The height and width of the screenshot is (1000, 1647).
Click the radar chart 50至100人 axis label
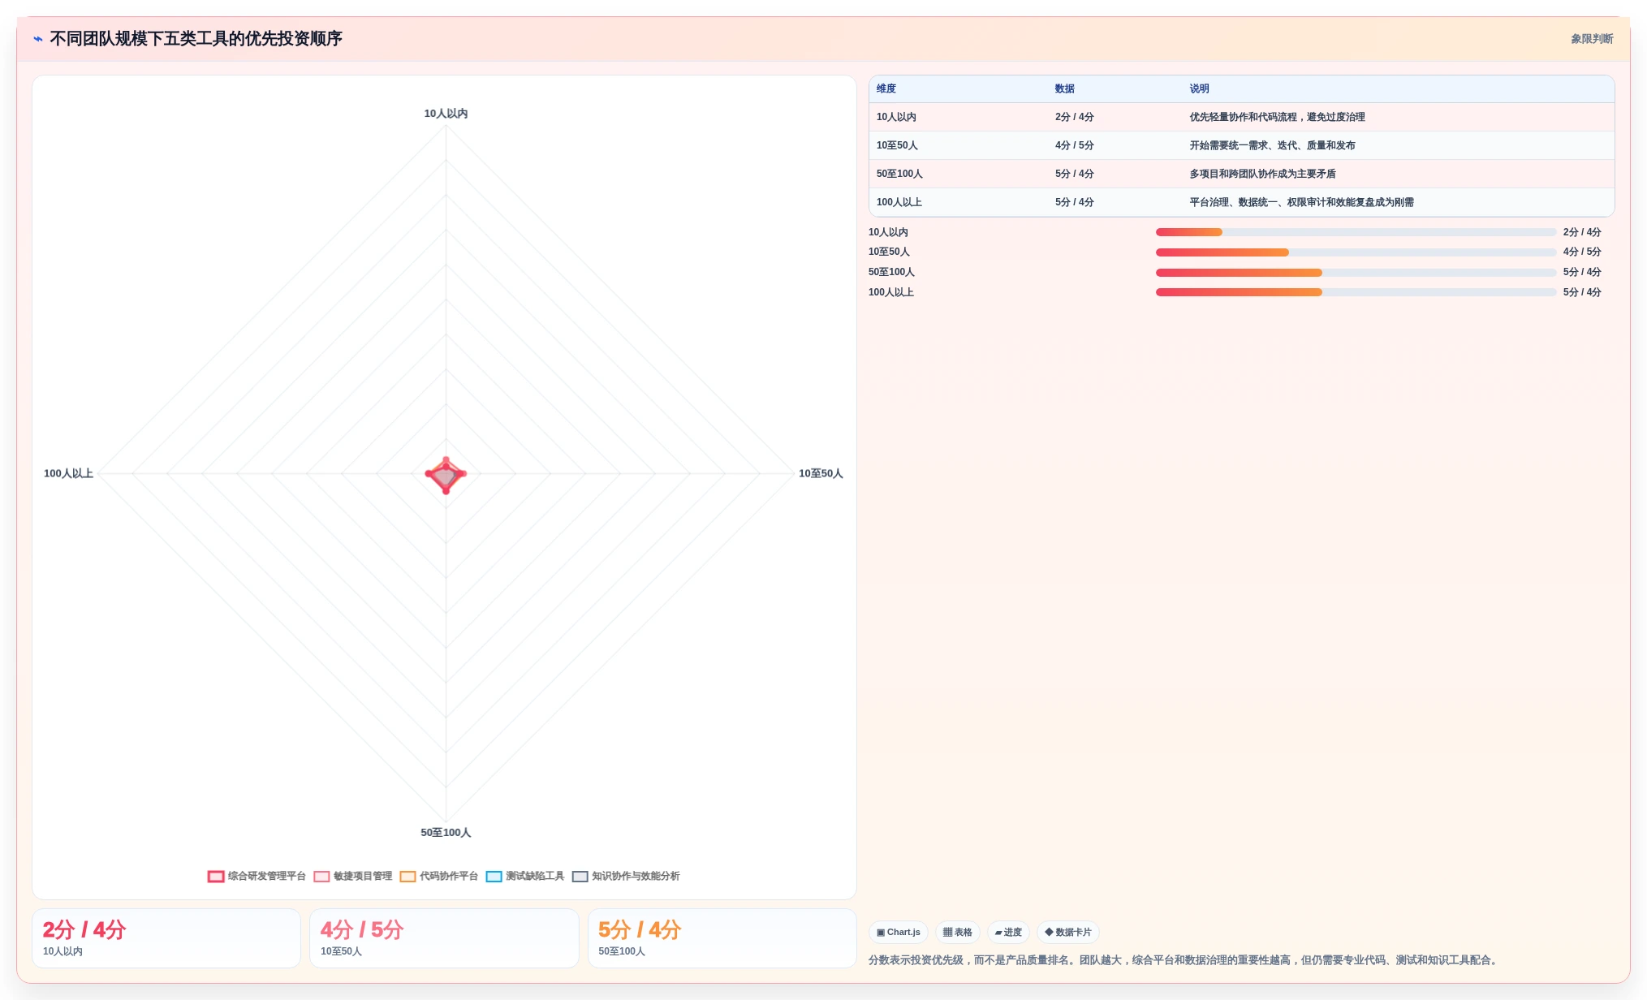(446, 833)
